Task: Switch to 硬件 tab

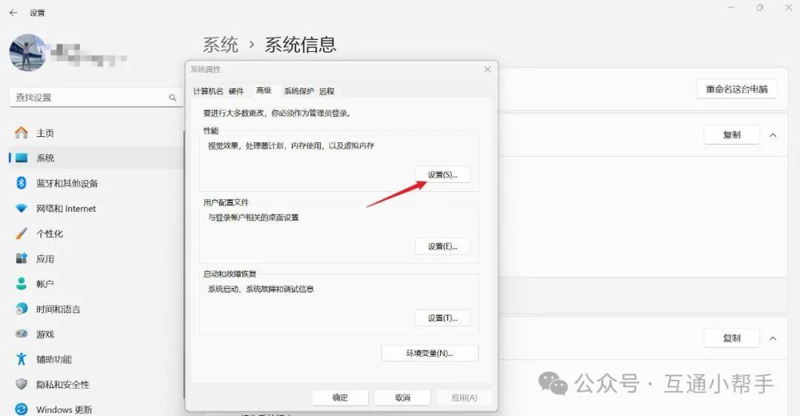Action: pos(236,91)
